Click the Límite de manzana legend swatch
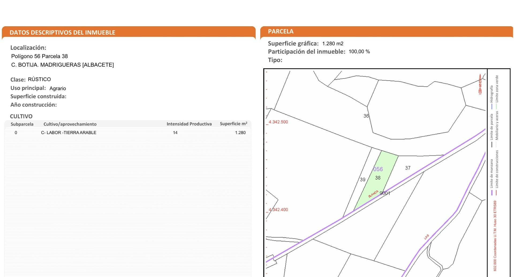514x277 pixels. [492, 192]
